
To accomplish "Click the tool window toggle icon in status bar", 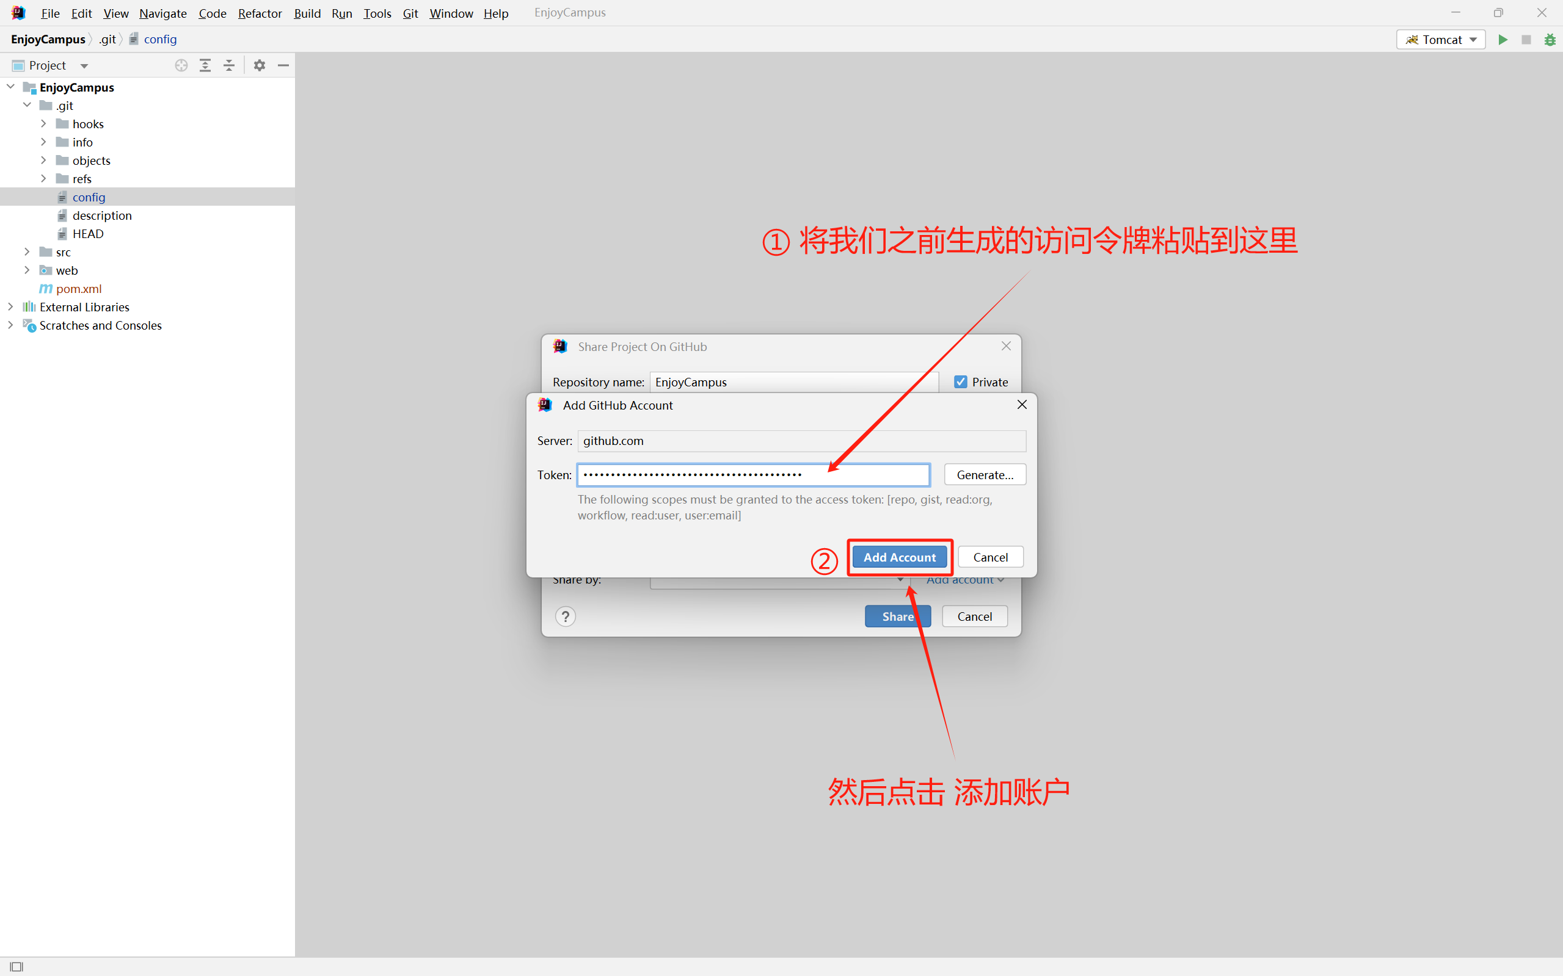I will point(16,966).
